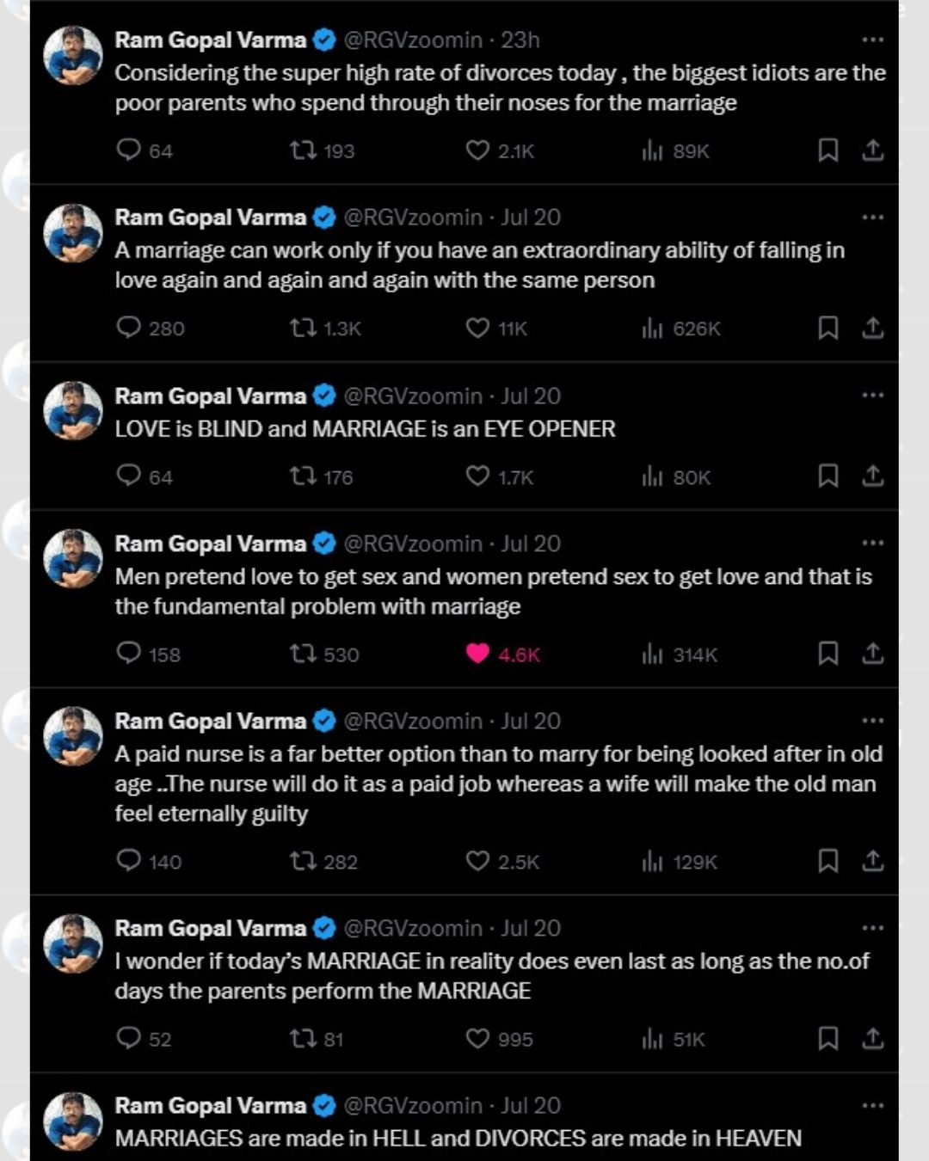Retweet the 'LOVE is BLIND' post
Viewport: 929px width, 1161px height.
pyautogui.click(x=305, y=477)
